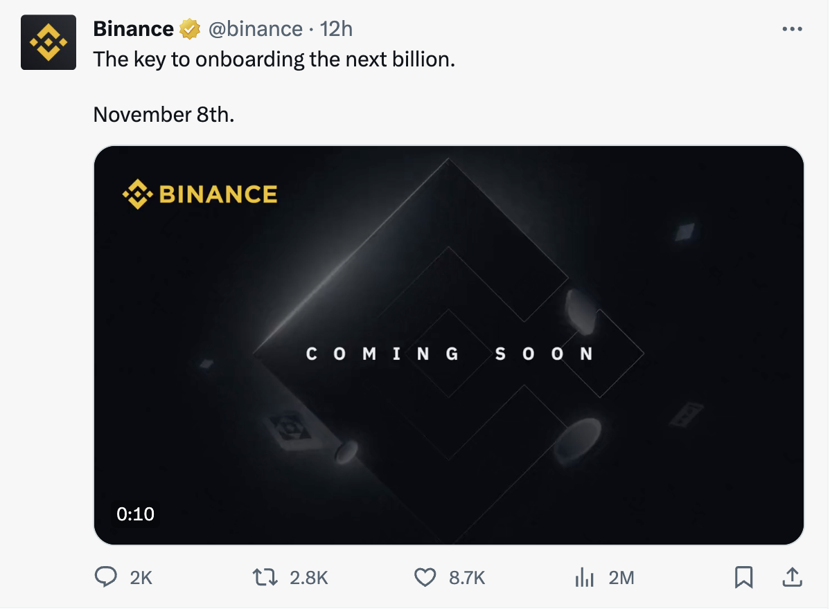This screenshot has width=830, height=609.
Task: Click the 12h timestamp
Action: click(x=337, y=28)
